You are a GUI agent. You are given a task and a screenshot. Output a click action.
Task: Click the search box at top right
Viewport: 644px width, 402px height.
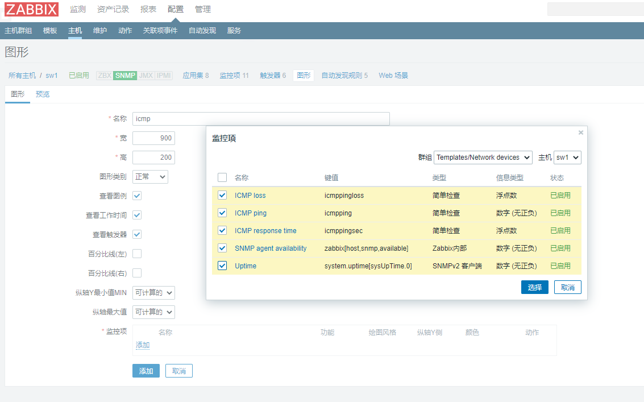coord(596,9)
